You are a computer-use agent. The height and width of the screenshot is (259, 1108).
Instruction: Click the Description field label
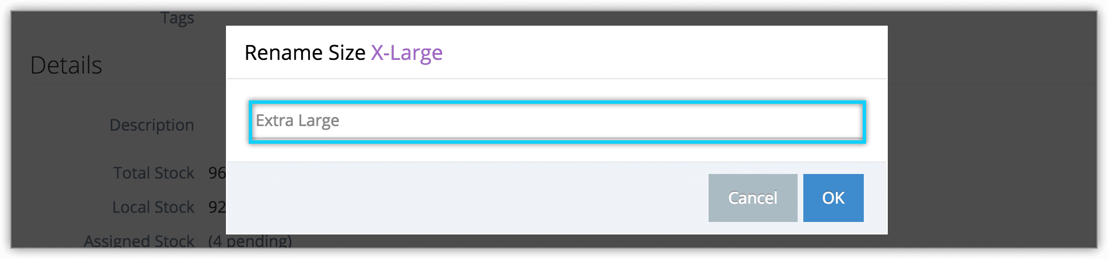point(152,125)
